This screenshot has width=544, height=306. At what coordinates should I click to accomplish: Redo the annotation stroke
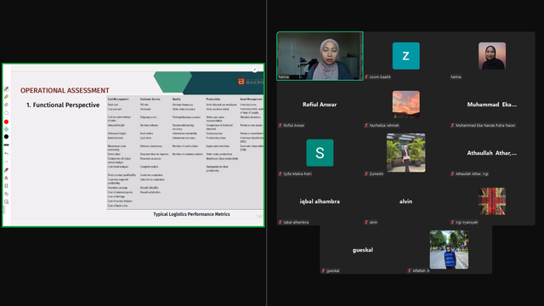coord(6,161)
